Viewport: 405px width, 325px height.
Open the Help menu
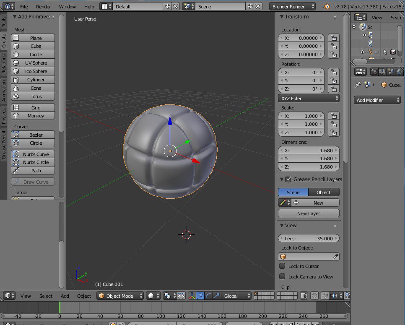89,6
